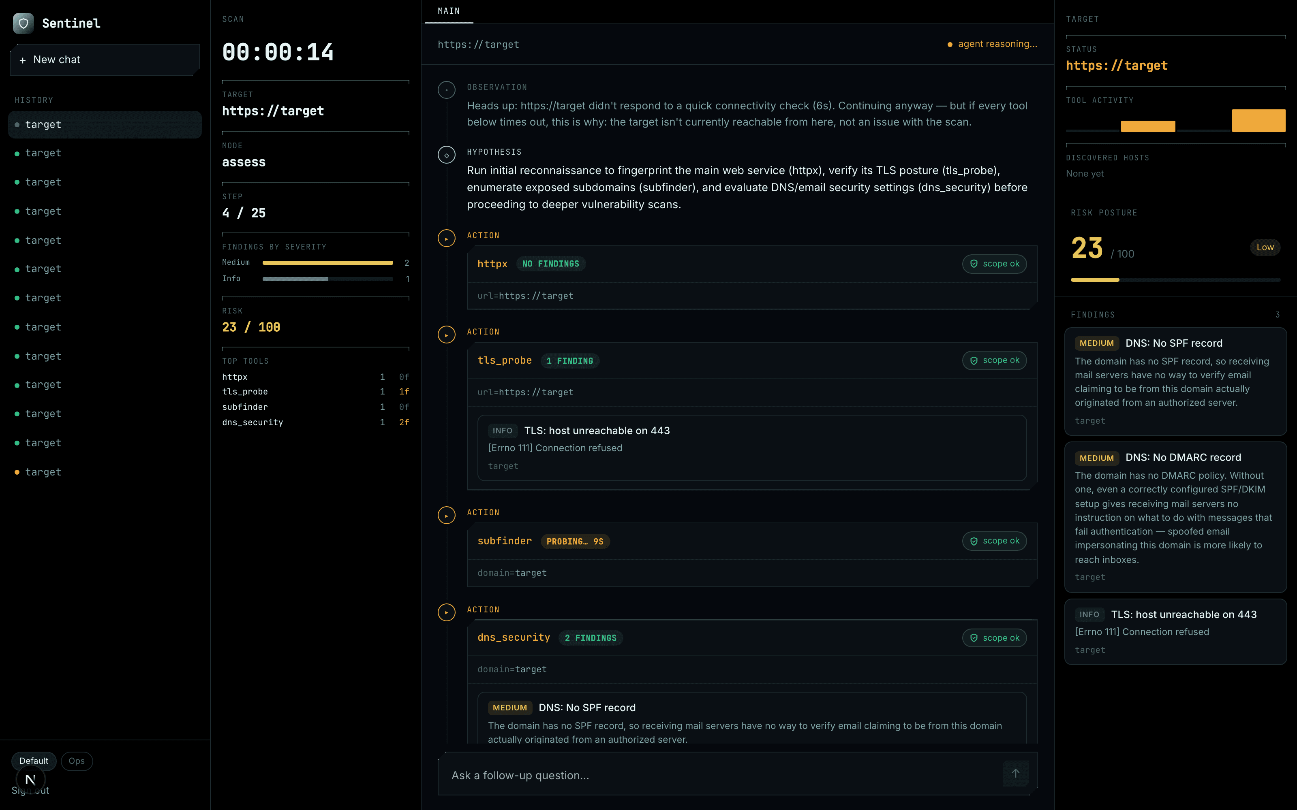1297x810 pixels.
Task: Click the dns_security action title
Action: [x=514, y=637]
